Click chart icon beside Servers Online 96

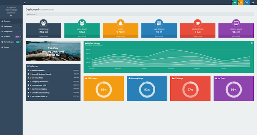(238, 32)
